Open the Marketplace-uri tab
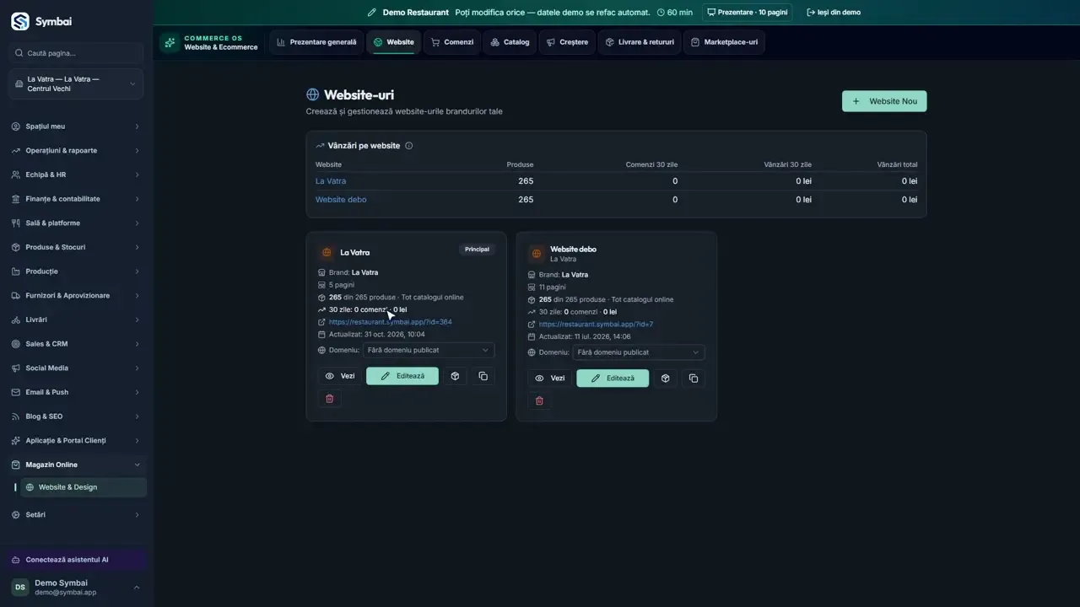The image size is (1080, 607). (724, 42)
